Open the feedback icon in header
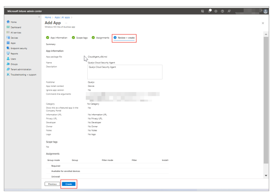This screenshot has width=273, height=194. [x=229, y=11]
